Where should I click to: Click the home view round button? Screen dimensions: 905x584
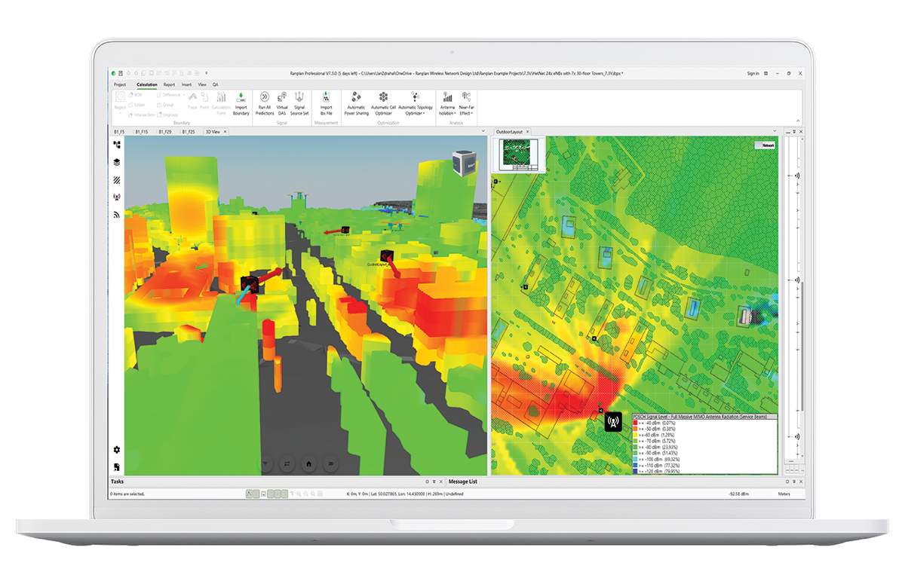tap(308, 464)
